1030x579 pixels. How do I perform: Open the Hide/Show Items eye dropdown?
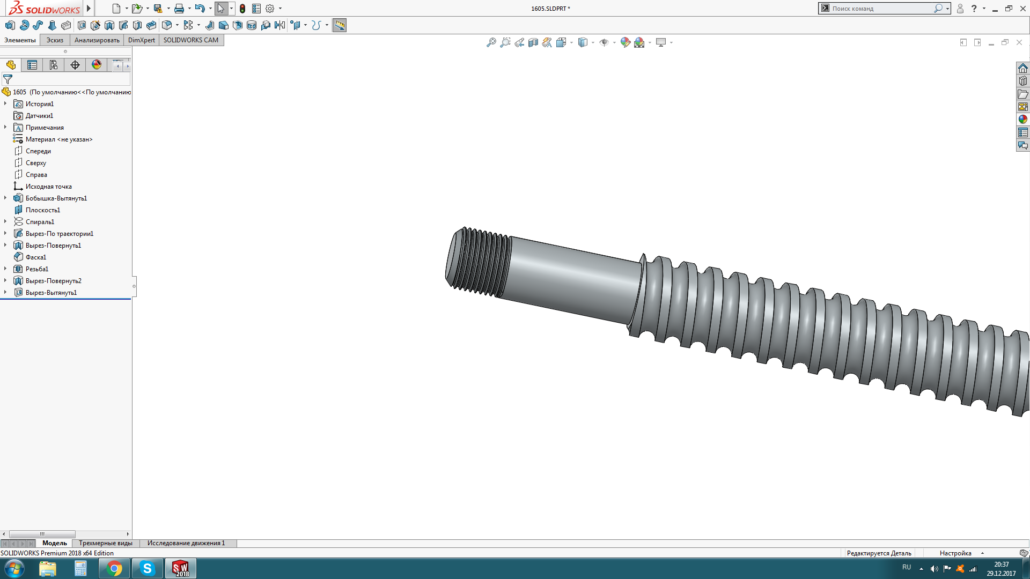click(614, 42)
